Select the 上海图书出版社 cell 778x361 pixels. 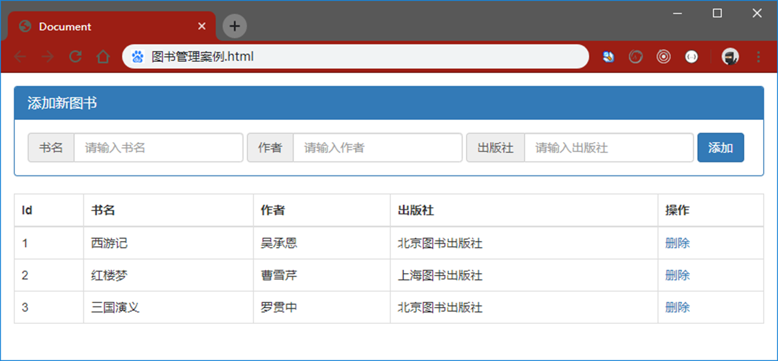[524, 275]
